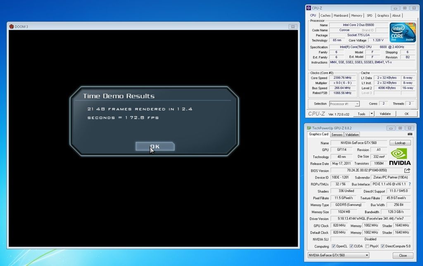This screenshot has height=266, width=423.
Task: Click the Memory Type GDDR5 (Samsung) field
Action: pos(348,205)
